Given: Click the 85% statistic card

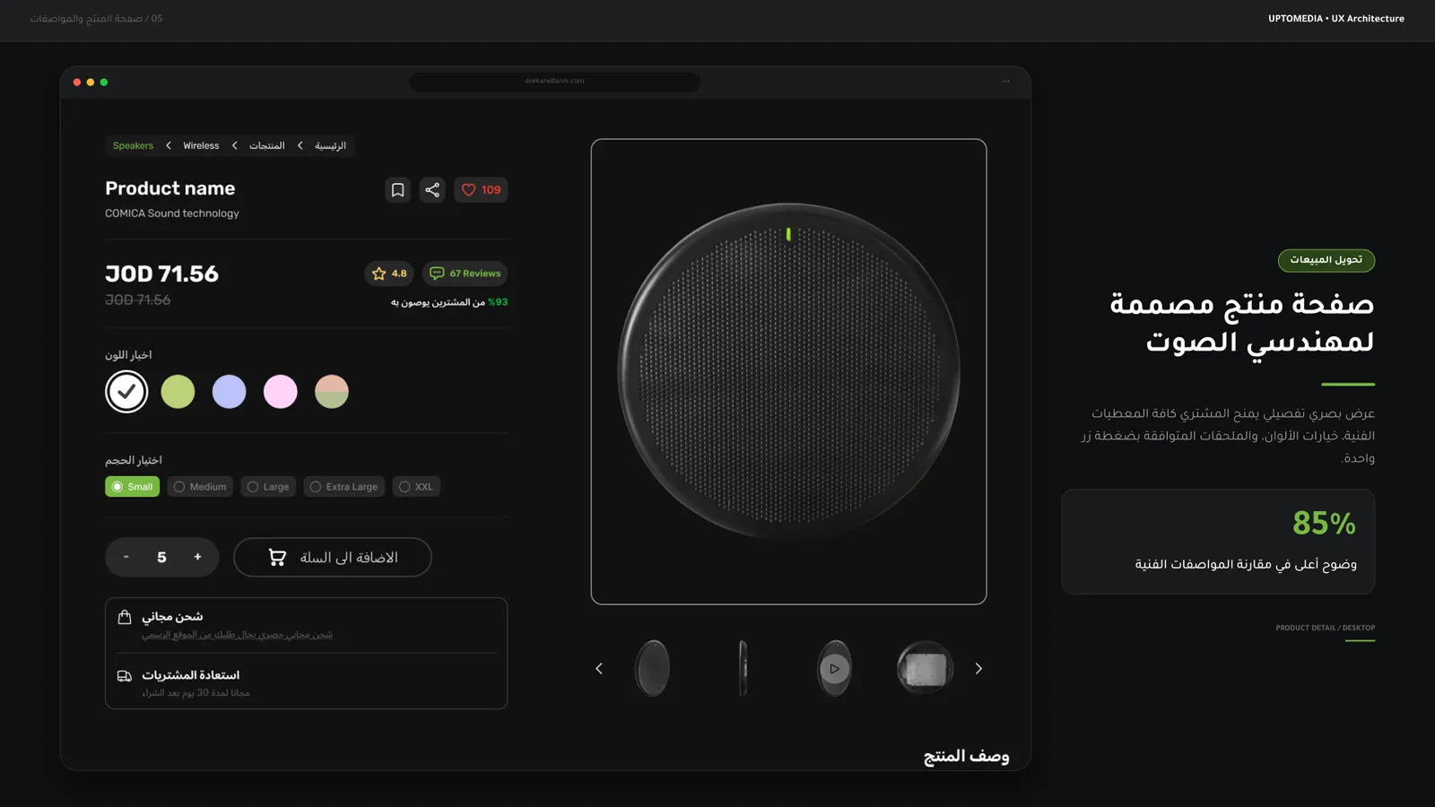Looking at the screenshot, I should point(1218,542).
